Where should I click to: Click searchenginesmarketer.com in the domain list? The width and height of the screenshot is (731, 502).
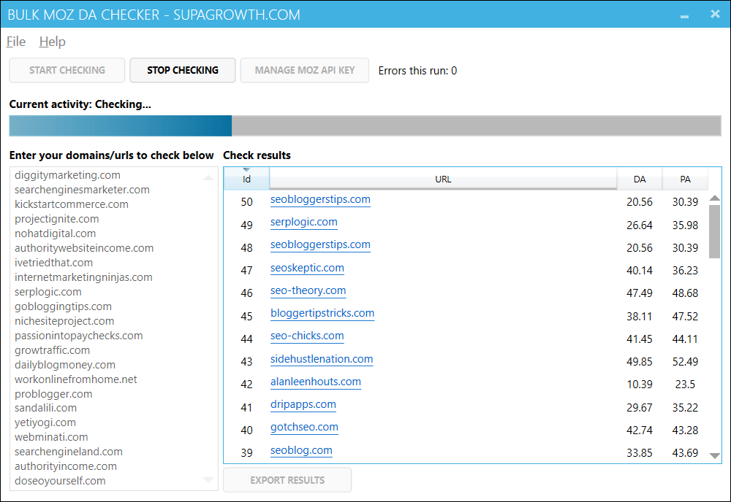click(82, 190)
